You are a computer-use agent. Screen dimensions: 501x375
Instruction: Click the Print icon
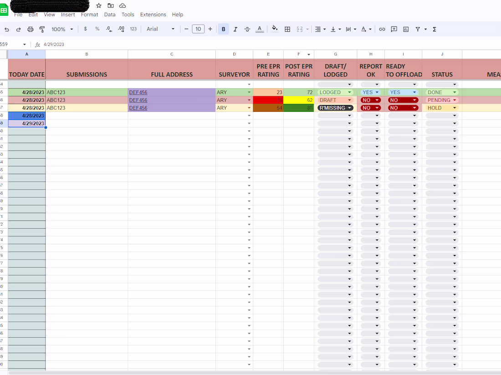[30, 29]
